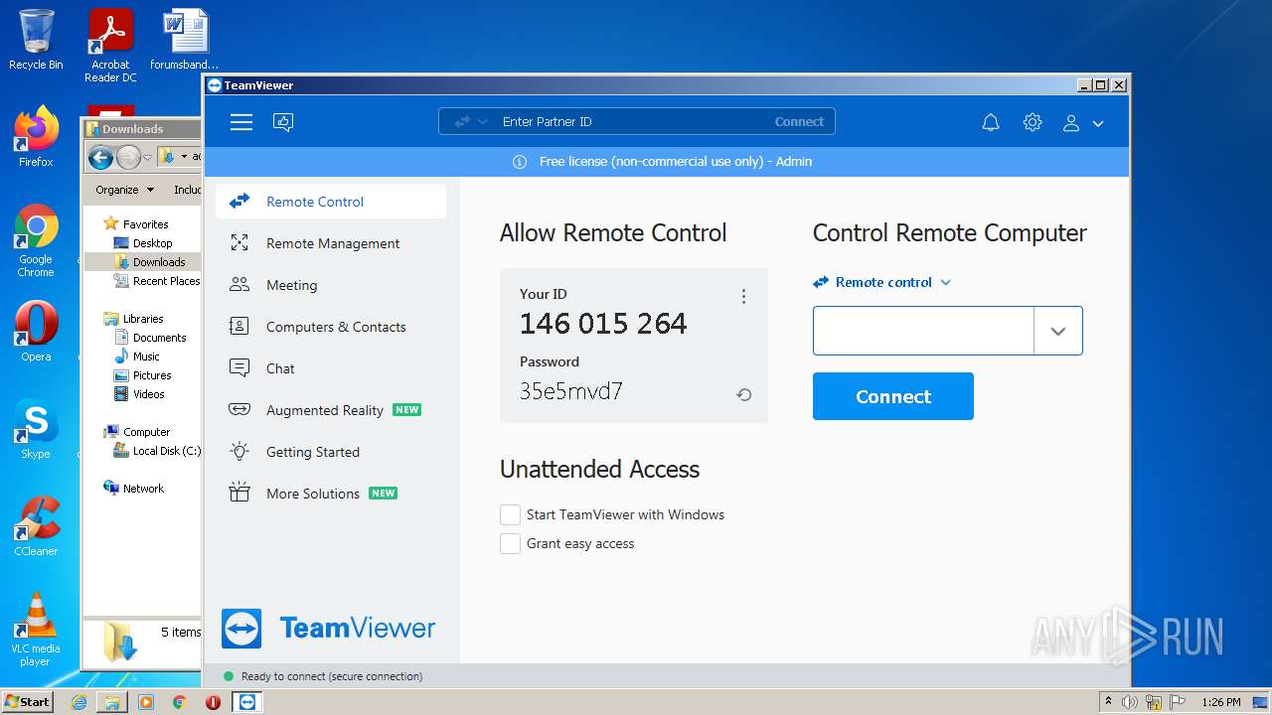Select the VLC media player desktop shortcut
The width and height of the screenshot is (1272, 715).
coord(36,630)
